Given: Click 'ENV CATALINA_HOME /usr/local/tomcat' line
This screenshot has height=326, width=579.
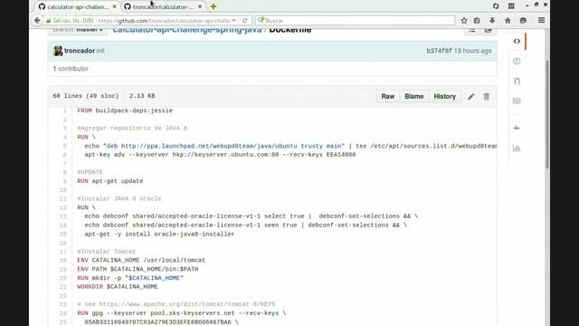Looking at the screenshot, I should [x=141, y=260].
